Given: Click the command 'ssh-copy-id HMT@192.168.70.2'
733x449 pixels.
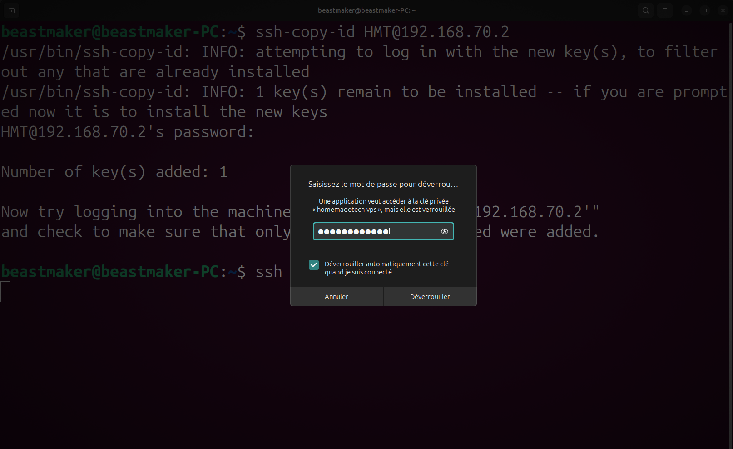Looking at the screenshot, I should [382, 32].
